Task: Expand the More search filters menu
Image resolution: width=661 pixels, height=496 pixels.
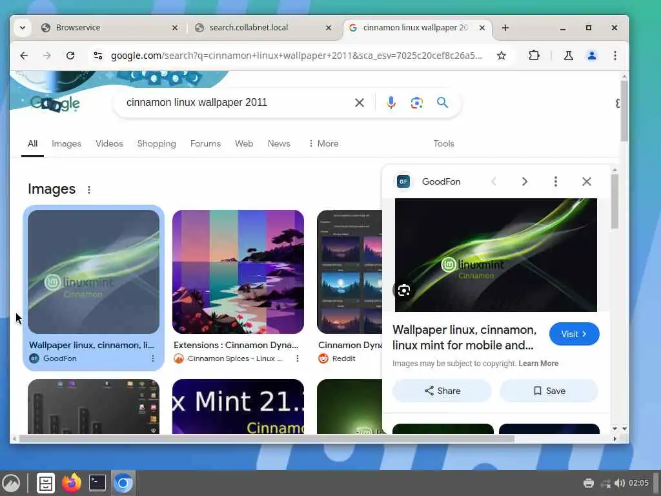Action: click(323, 143)
